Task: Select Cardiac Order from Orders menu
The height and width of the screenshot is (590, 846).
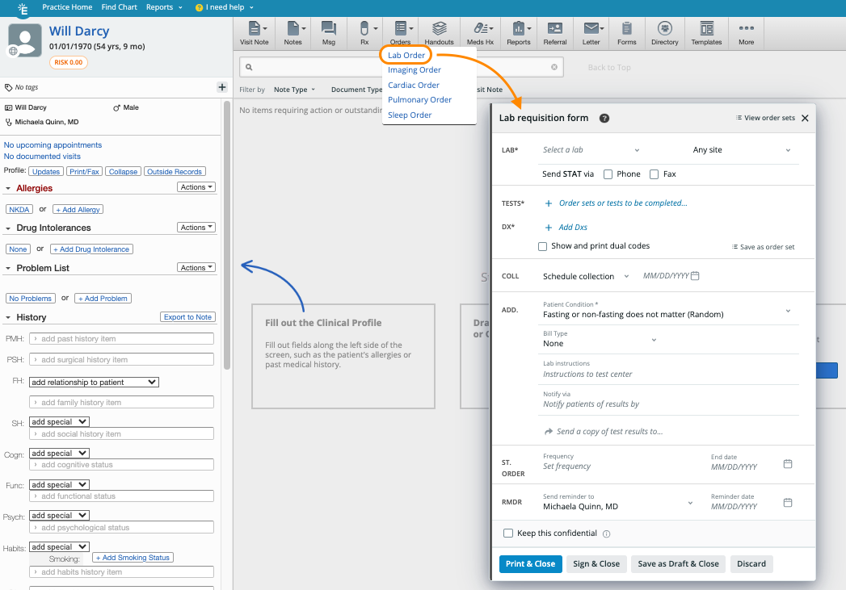Action: 413,85
